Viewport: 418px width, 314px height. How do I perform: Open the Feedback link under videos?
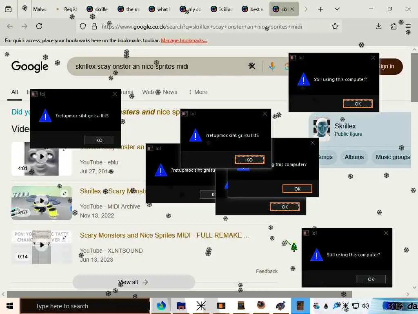pos(267,271)
